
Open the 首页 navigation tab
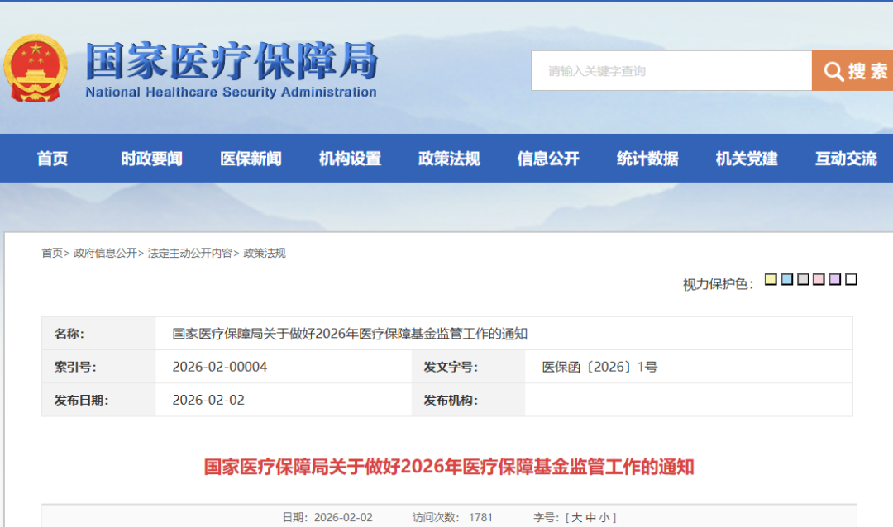pos(52,159)
